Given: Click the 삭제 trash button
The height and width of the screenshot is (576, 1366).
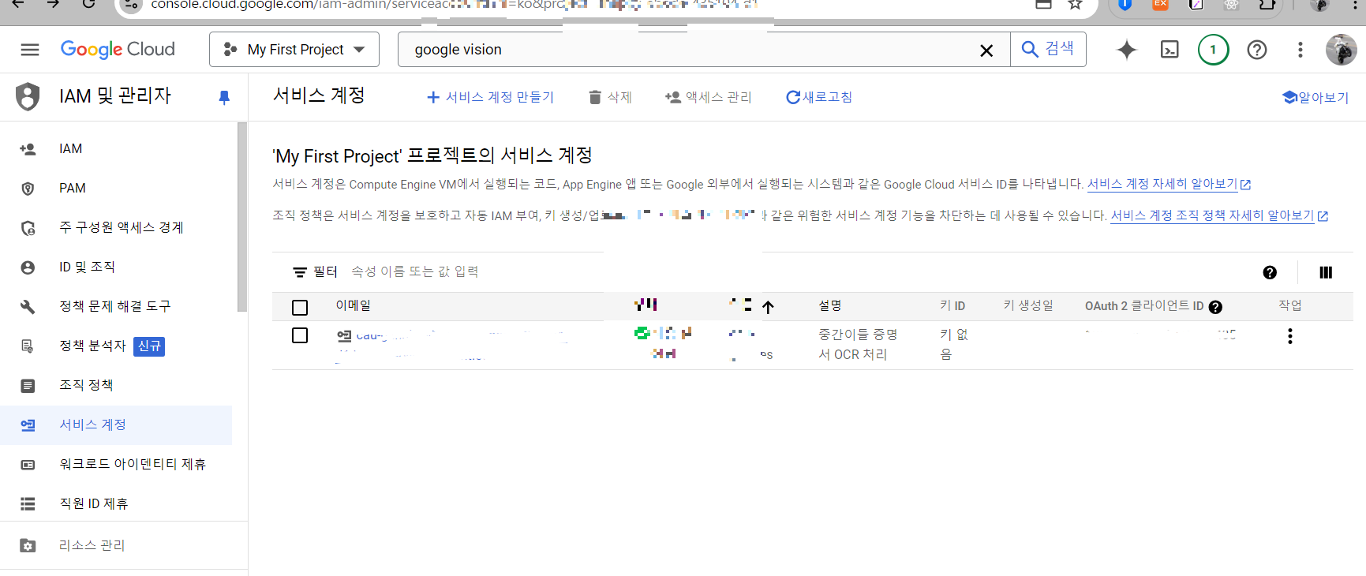Looking at the screenshot, I should pyautogui.click(x=610, y=97).
